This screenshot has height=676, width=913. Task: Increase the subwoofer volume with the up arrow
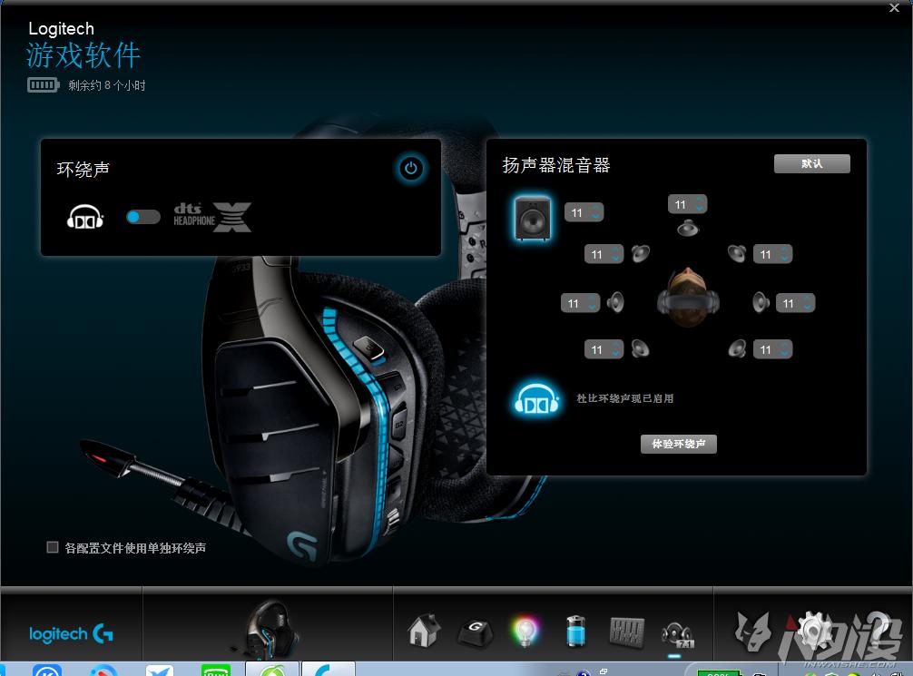(x=595, y=209)
